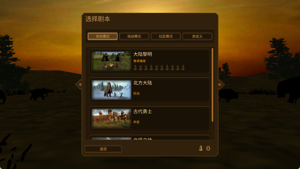Select the 古代勇士 fortress thumbnail
The image size is (300, 169).
click(x=111, y=119)
